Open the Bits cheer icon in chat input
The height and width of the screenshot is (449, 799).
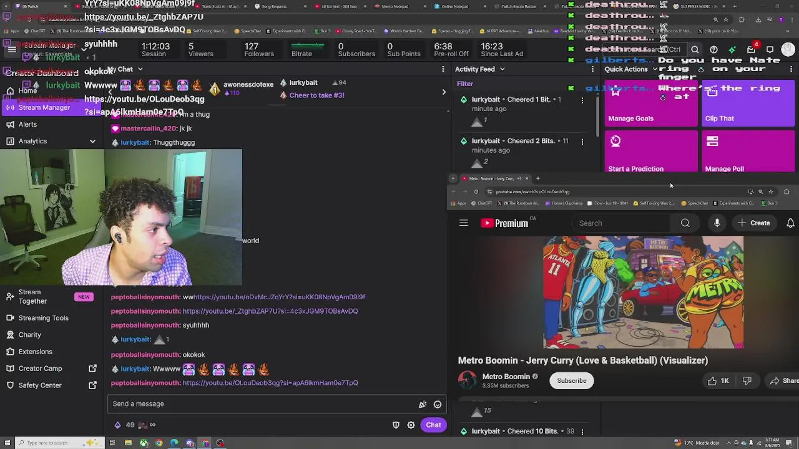[x=423, y=404]
